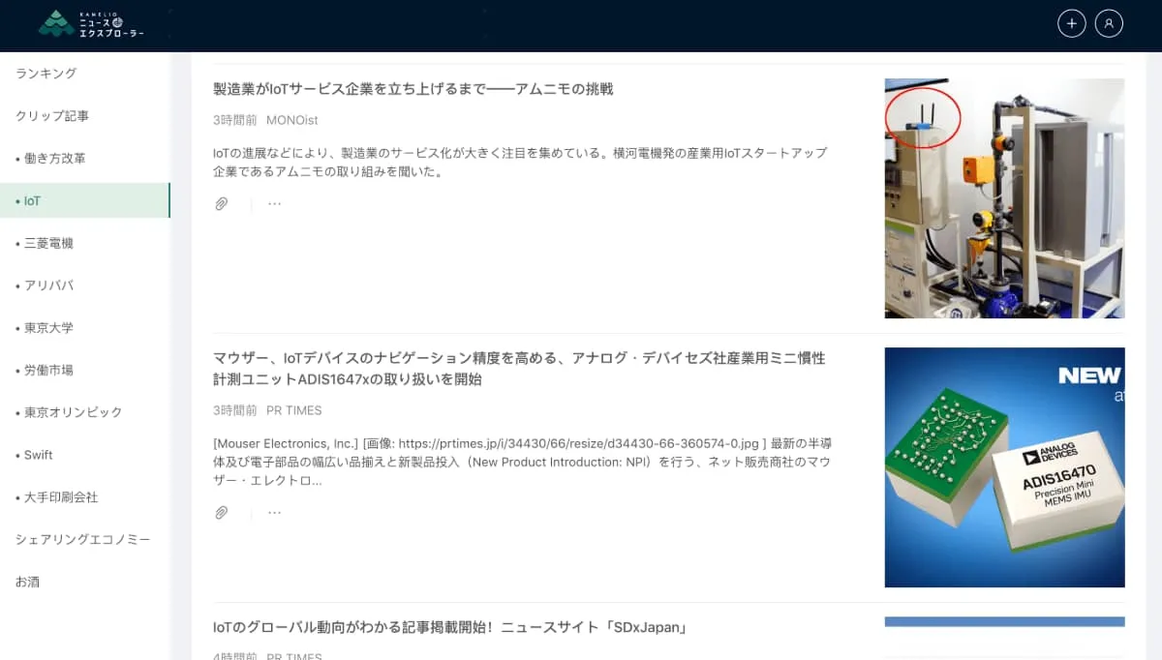The height and width of the screenshot is (660, 1162).
Task: Open article マウザー、IoTデバイスのナビゲーション精度を高める
Action: click(519, 369)
